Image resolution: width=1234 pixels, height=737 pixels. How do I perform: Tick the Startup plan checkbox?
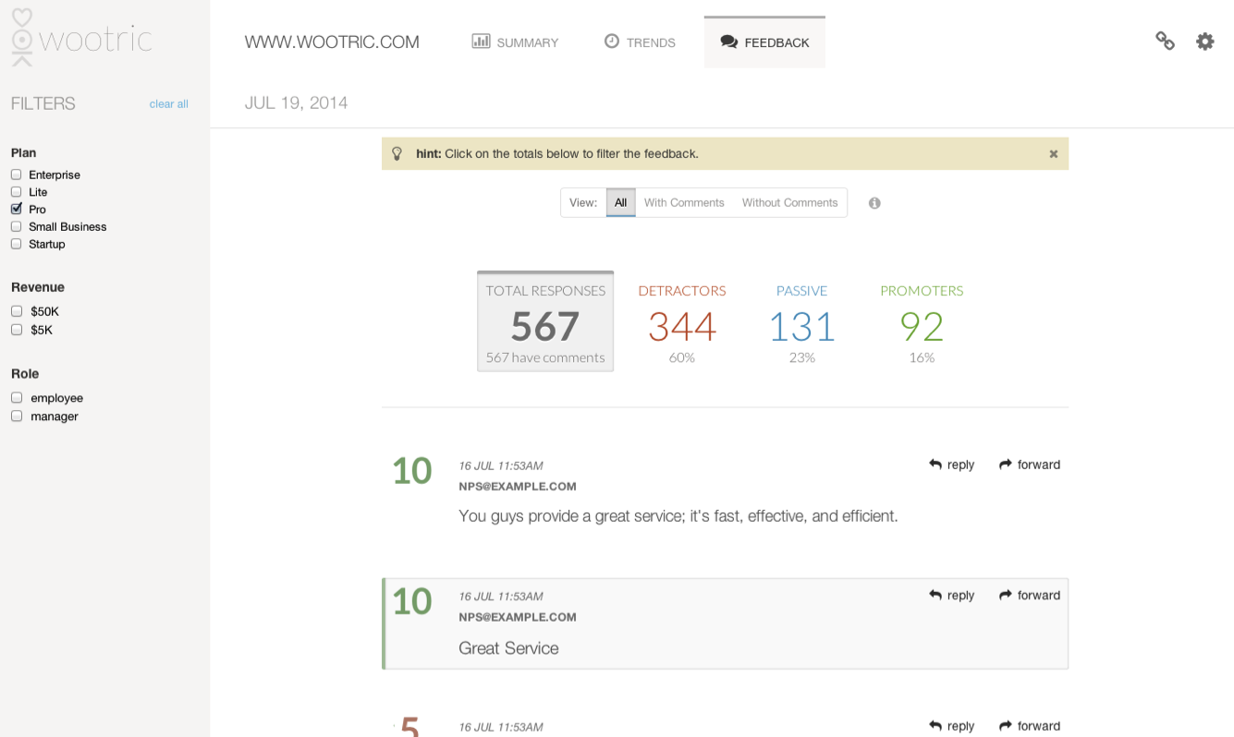17,244
